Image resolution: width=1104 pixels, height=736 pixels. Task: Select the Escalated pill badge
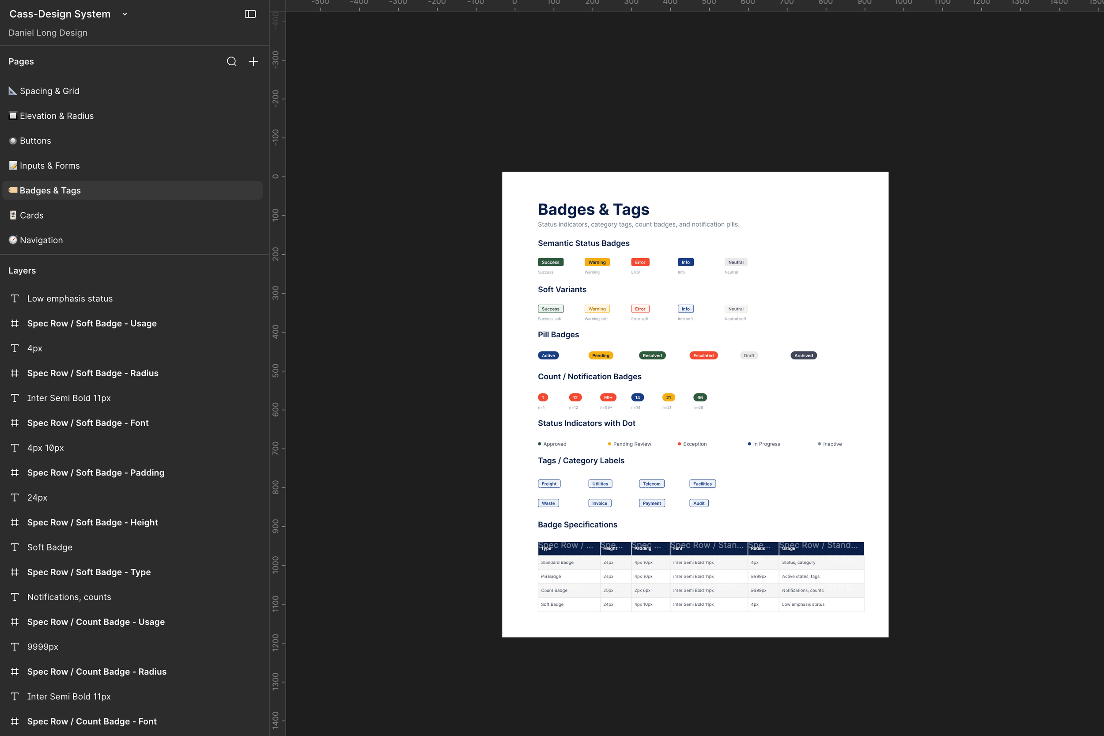(x=703, y=356)
